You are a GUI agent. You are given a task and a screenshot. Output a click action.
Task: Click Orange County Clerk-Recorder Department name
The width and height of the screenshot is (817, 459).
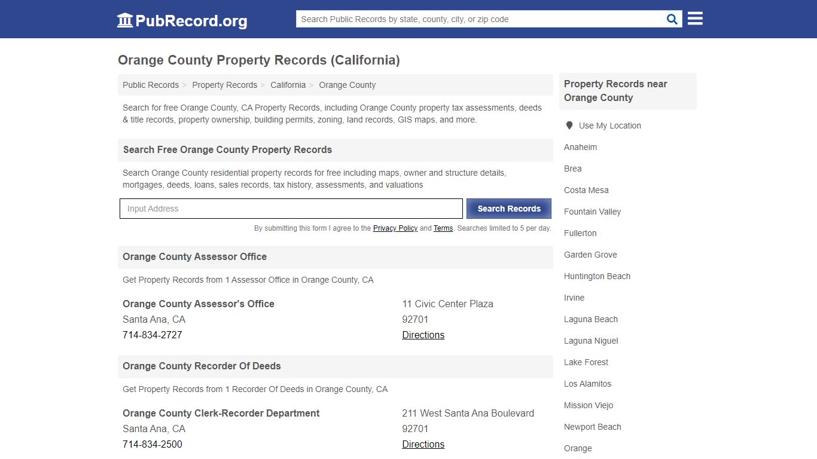[x=221, y=413]
